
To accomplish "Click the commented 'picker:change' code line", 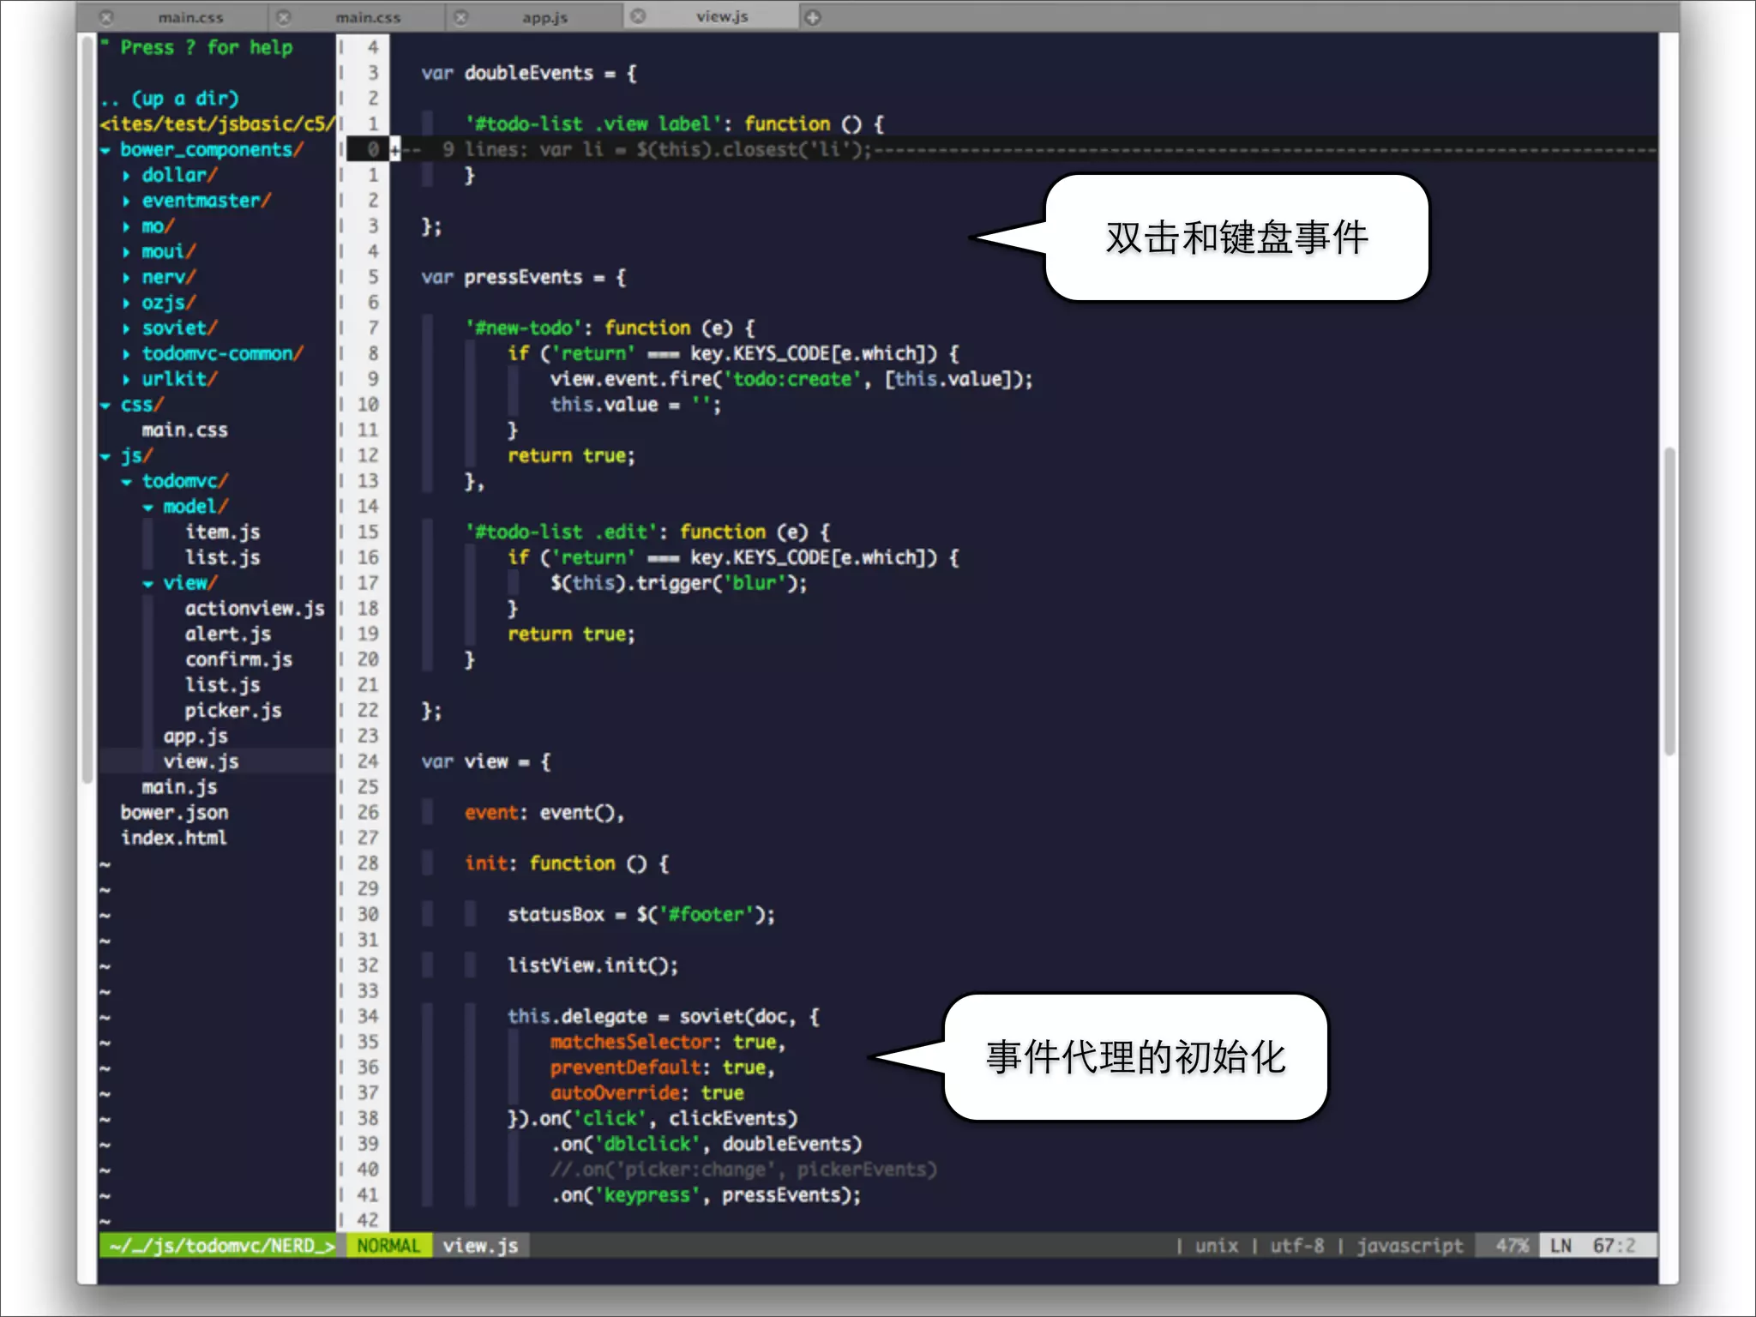I will click(743, 1170).
